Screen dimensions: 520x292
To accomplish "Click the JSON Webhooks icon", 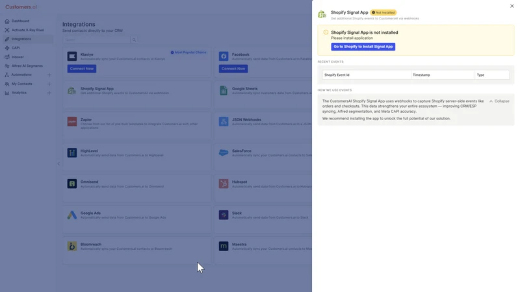I will click(224, 121).
